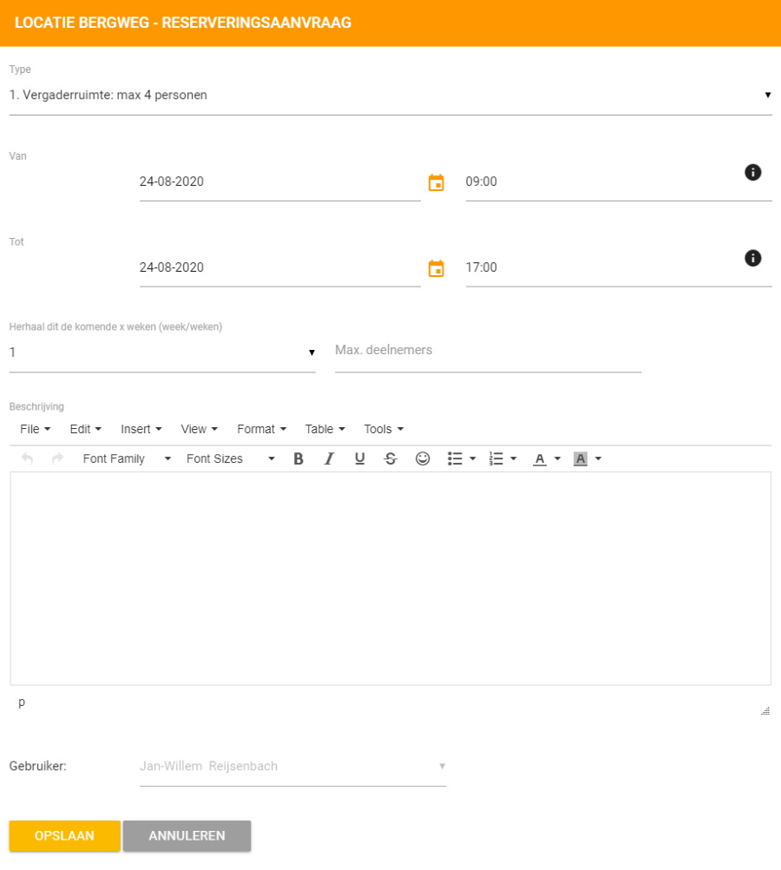Open the Insert menu
Image resolution: width=781 pixels, height=870 pixels.
click(141, 430)
